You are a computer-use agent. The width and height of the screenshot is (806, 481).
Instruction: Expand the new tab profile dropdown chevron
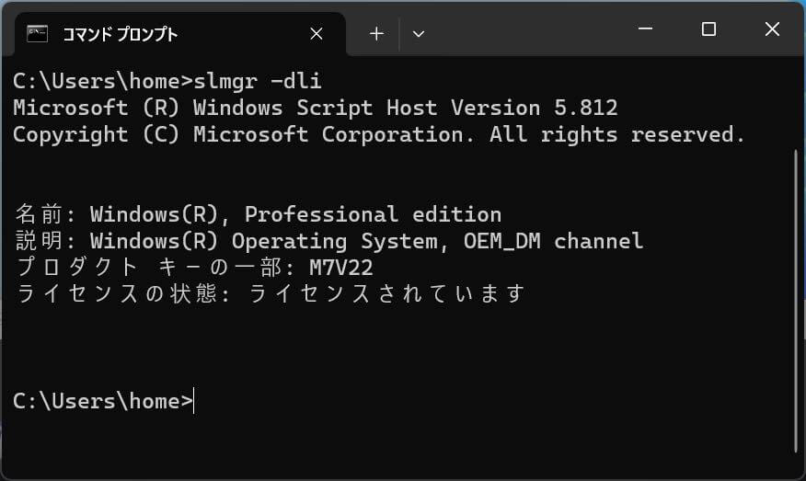pyautogui.click(x=419, y=34)
